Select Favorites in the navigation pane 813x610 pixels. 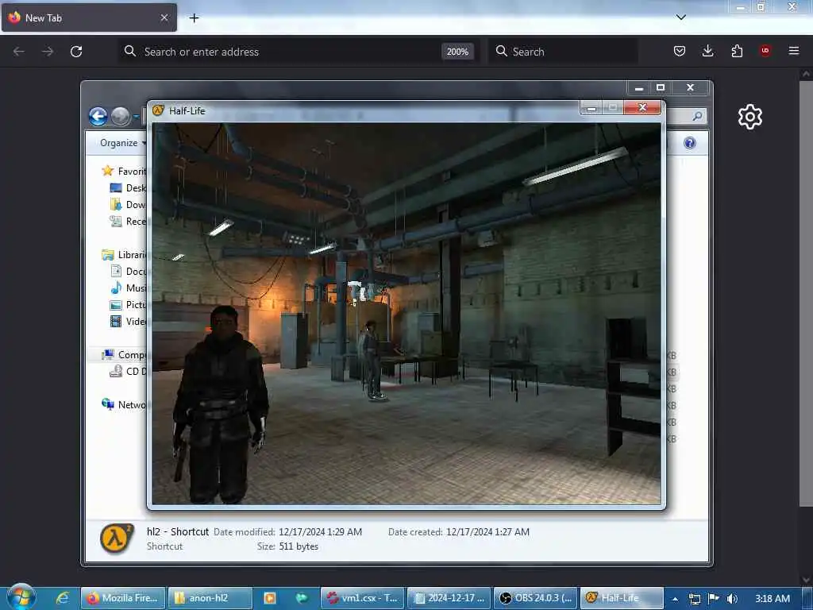pos(125,172)
